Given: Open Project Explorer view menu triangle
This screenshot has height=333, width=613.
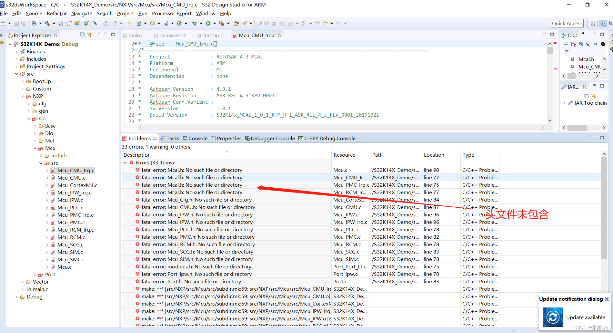Looking at the screenshot, I should pos(99,34).
